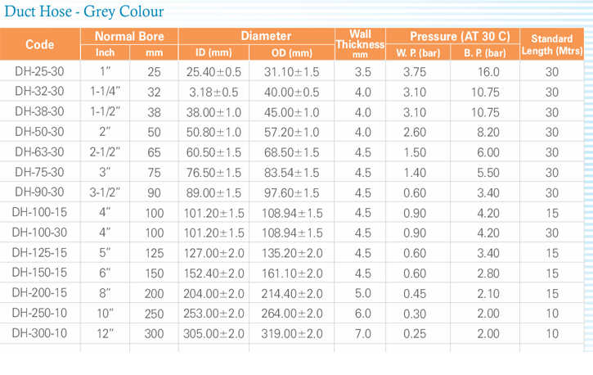Click the Diameter column header

pos(266,36)
